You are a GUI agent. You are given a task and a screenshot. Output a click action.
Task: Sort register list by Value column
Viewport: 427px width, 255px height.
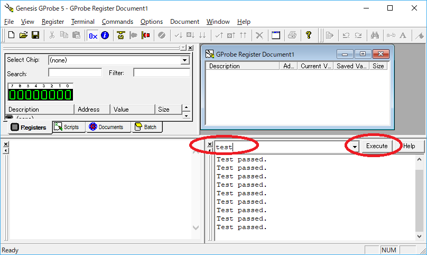point(133,110)
